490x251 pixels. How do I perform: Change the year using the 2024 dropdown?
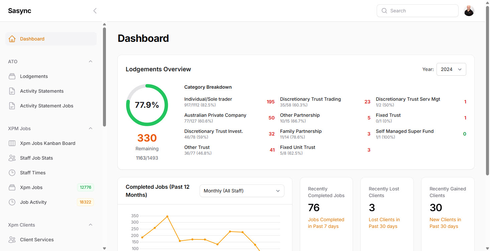[x=451, y=69]
